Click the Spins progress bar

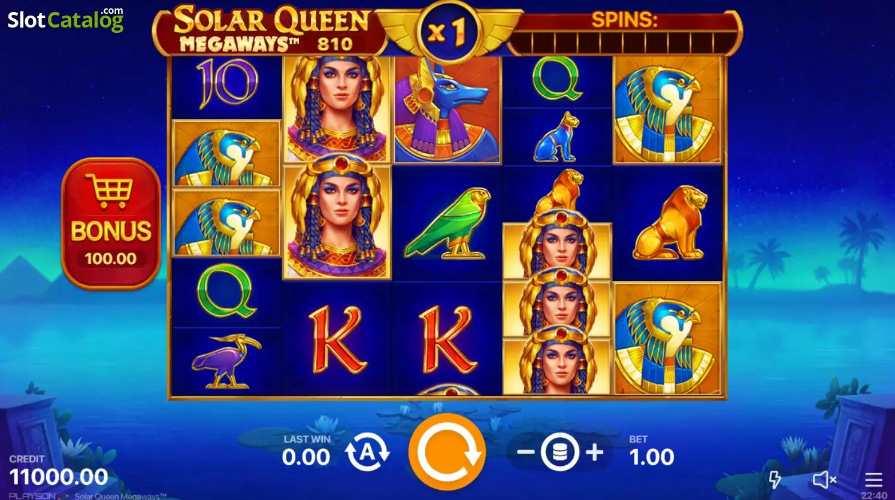pos(624,43)
